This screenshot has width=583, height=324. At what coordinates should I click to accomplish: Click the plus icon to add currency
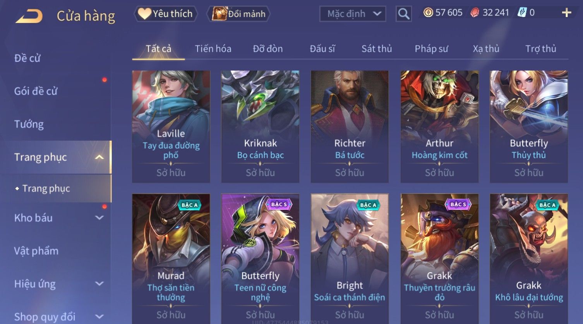pos(566,13)
